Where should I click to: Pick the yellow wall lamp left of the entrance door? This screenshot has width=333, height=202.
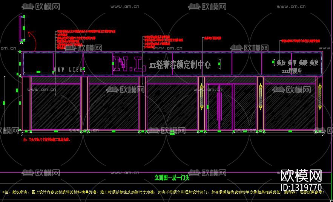[202, 96]
